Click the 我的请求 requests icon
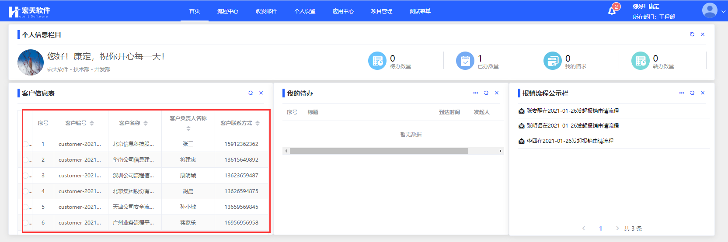This screenshot has height=242, width=728. click(552, 61)
